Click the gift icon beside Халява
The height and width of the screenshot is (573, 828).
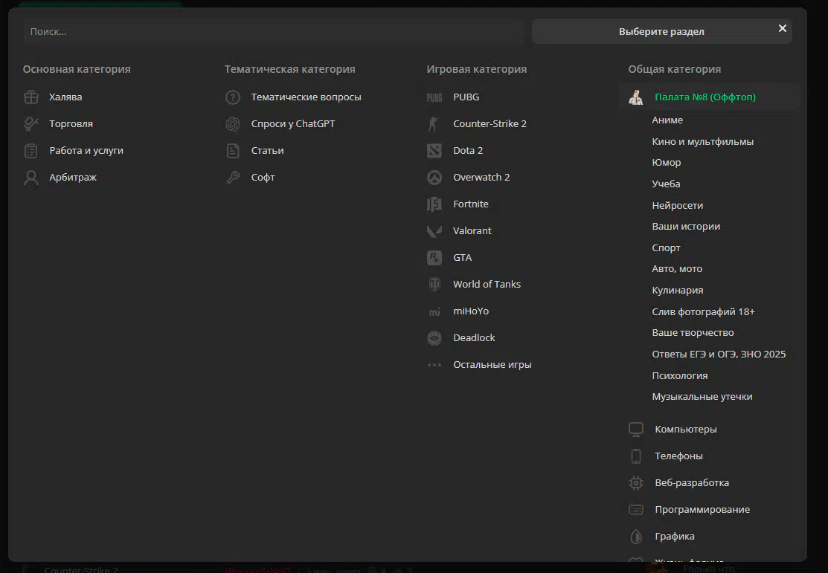coord(31,97)
